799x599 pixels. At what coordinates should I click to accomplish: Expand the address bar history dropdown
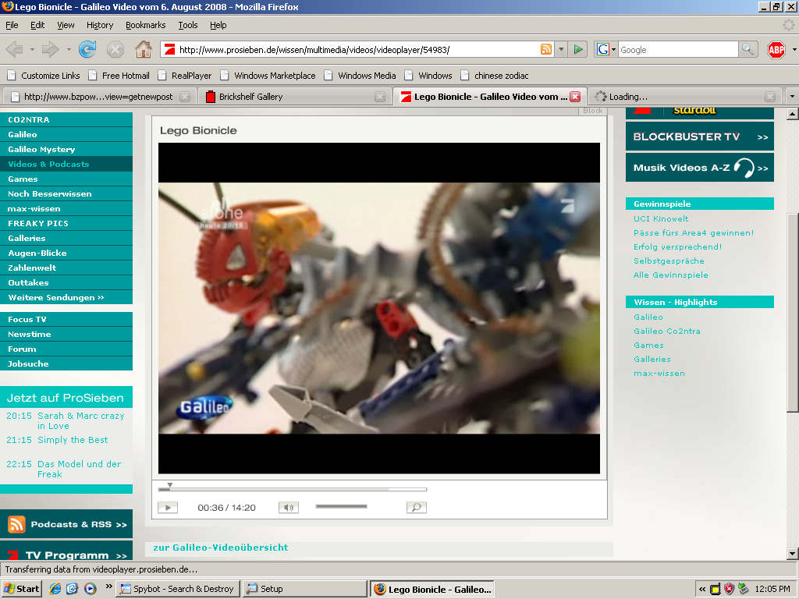click(561, 49)
